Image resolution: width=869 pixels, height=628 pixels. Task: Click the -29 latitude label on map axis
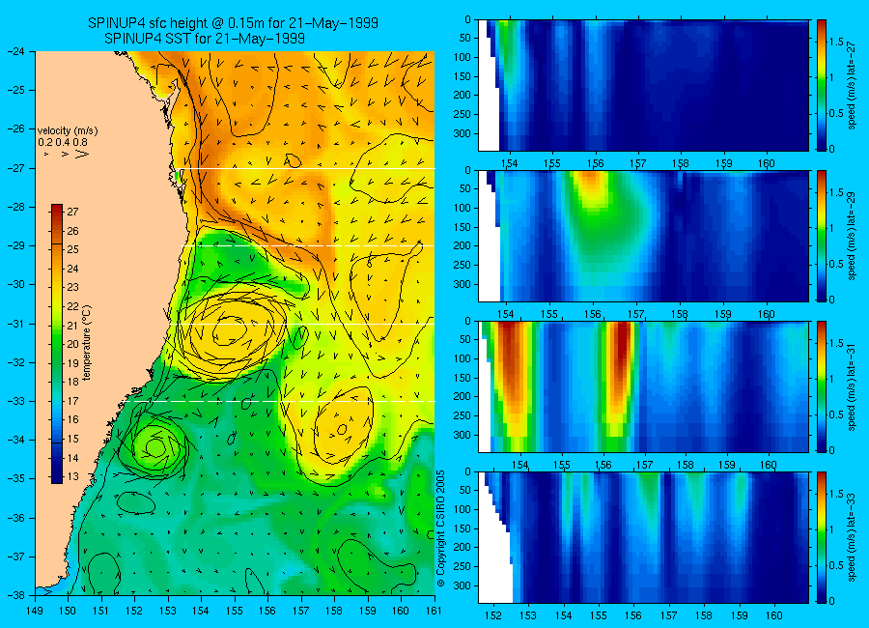coord(15,245)
